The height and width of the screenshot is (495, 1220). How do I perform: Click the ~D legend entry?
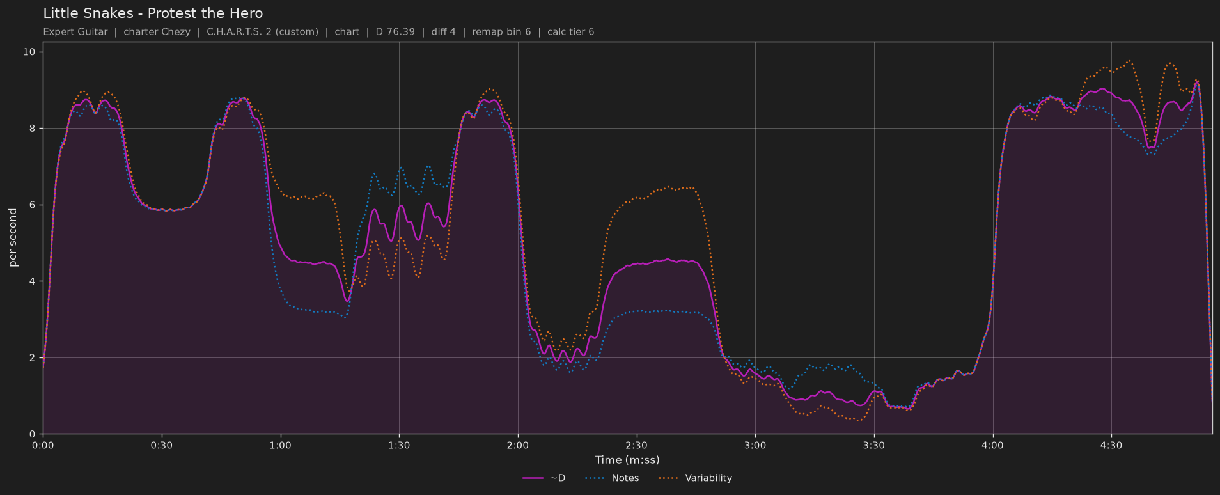point(544,478)
